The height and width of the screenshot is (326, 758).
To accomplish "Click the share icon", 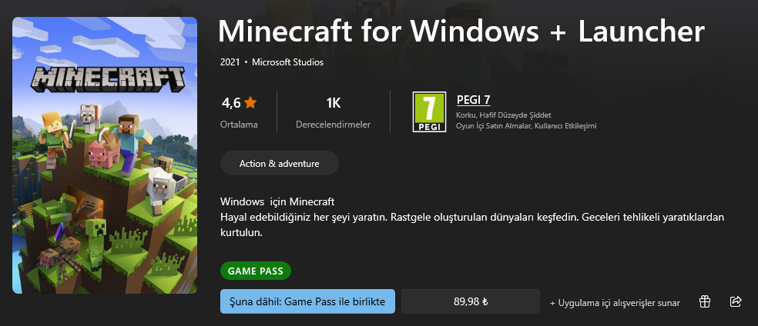I will (735, 302).
